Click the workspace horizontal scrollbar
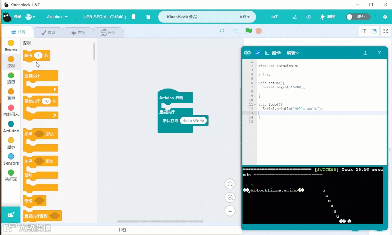Screen dimensions: 392x235 [x=160, y=222]
